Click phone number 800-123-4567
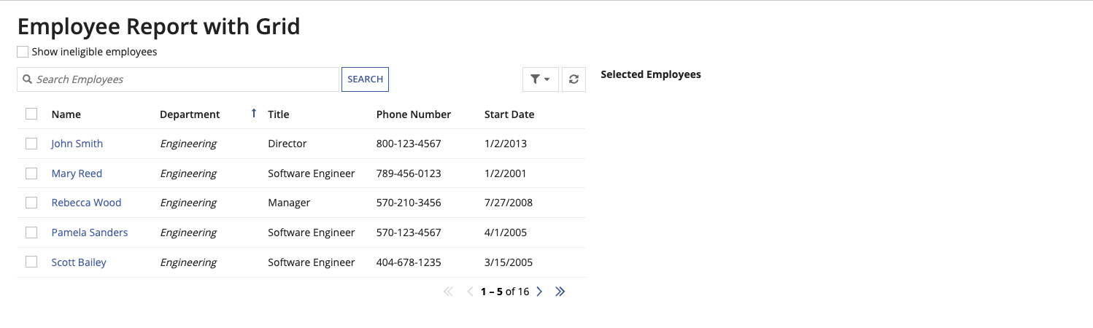The height and width of the screenshot is (328, 1093). point(409,144)
